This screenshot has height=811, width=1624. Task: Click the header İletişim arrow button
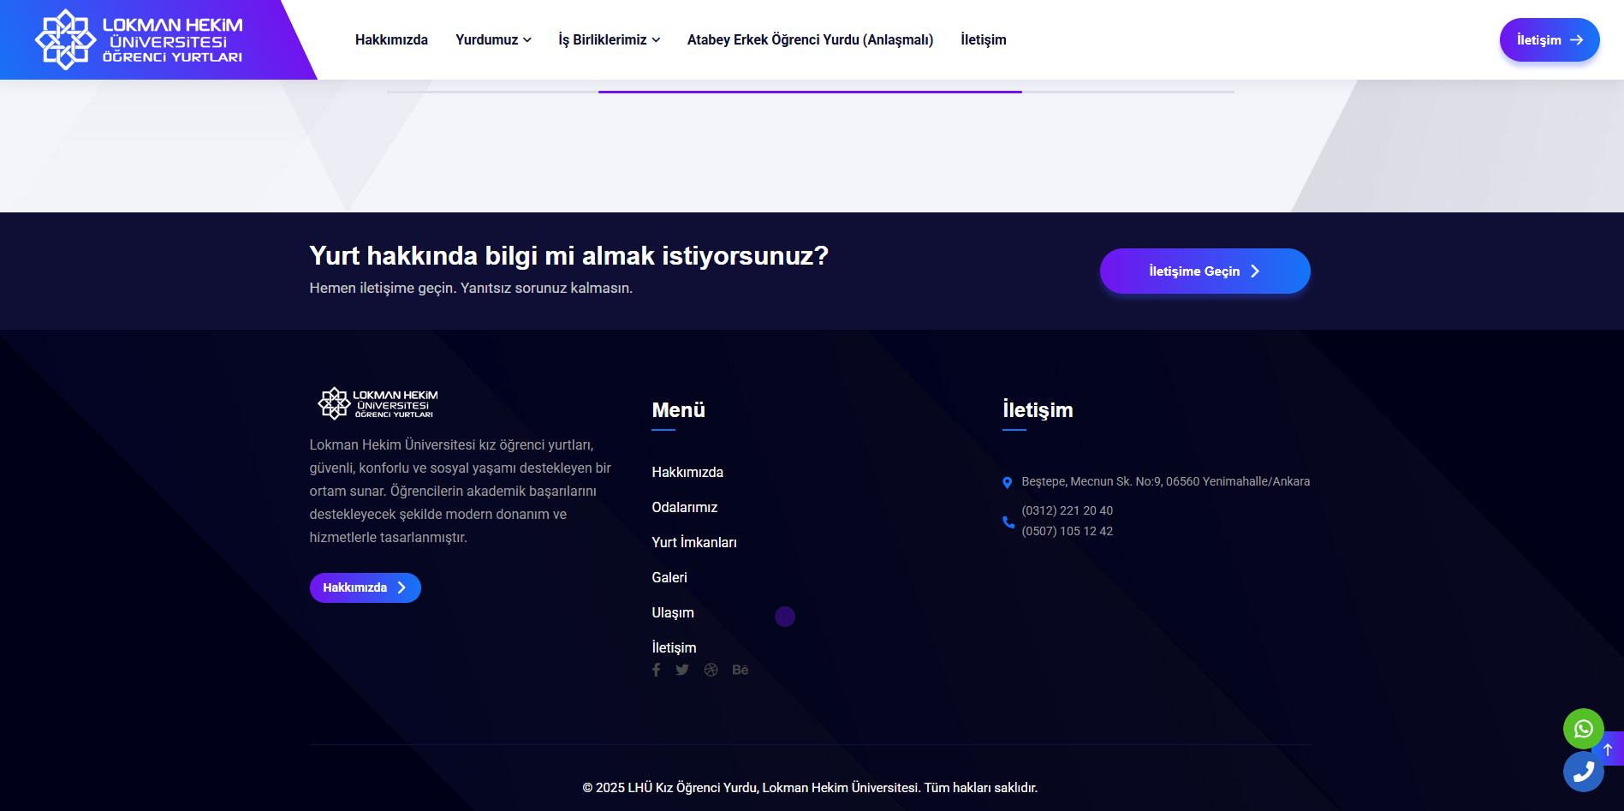coord(1549,40)
